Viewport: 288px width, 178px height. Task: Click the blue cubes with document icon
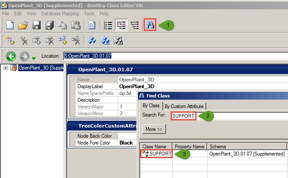pyautogui.click(x=105, y=40)
